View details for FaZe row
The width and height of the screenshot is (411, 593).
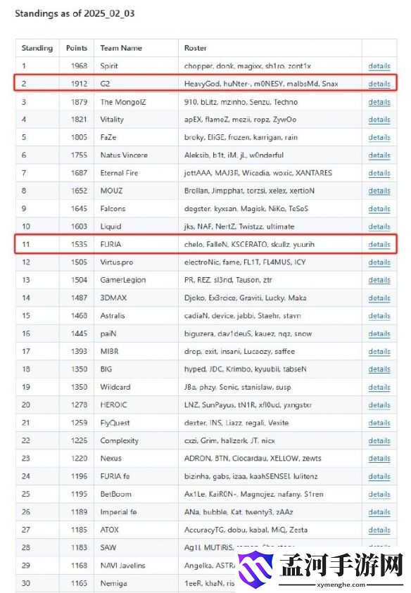[379, 137]
